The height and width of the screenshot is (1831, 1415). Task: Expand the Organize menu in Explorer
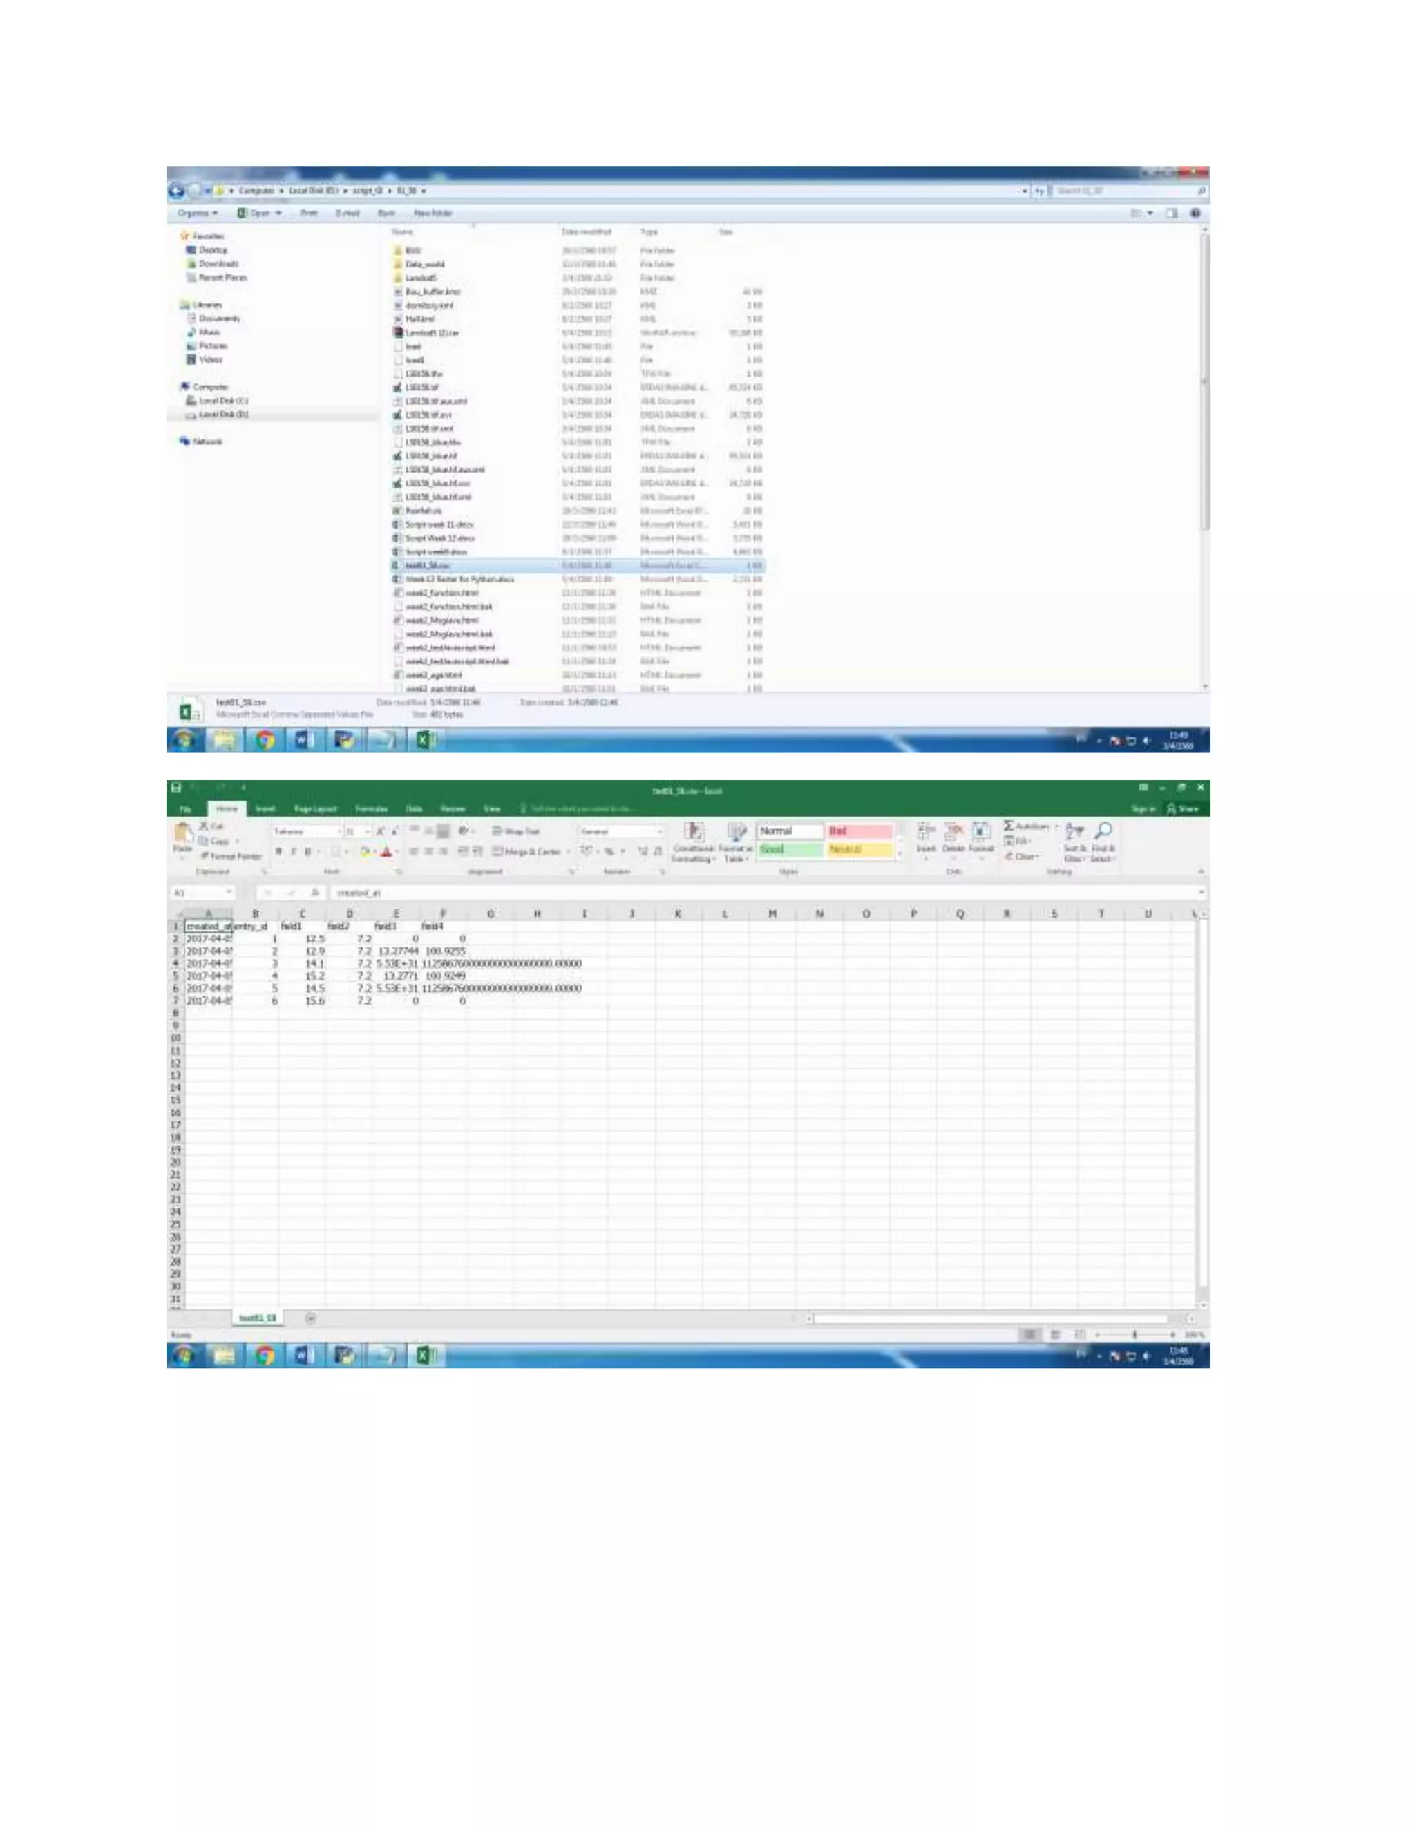(198, 213)
